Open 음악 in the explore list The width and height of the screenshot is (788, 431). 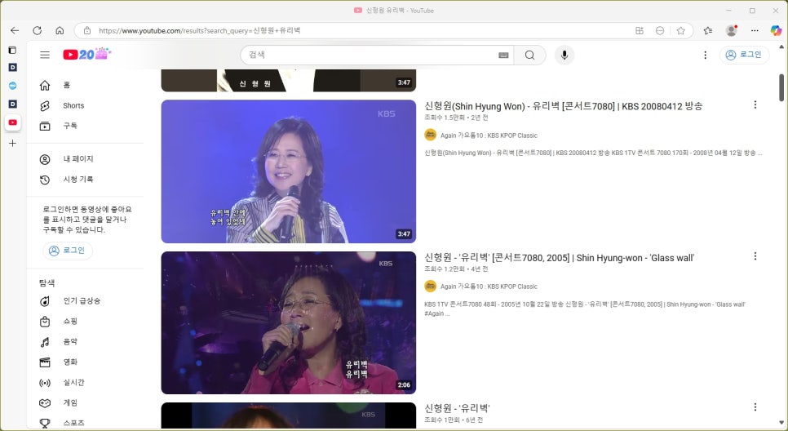coord(86,341)
